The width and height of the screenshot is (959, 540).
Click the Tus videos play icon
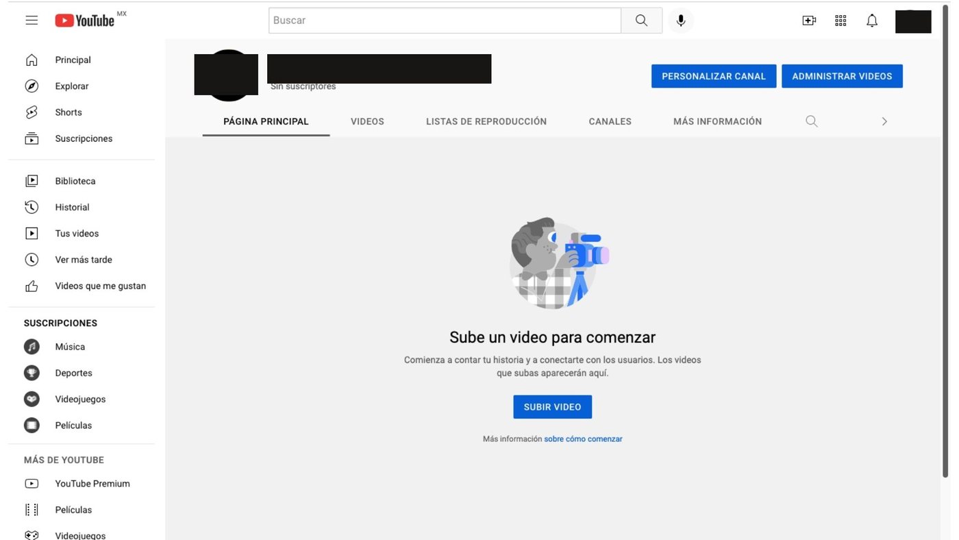pos(32,234)
